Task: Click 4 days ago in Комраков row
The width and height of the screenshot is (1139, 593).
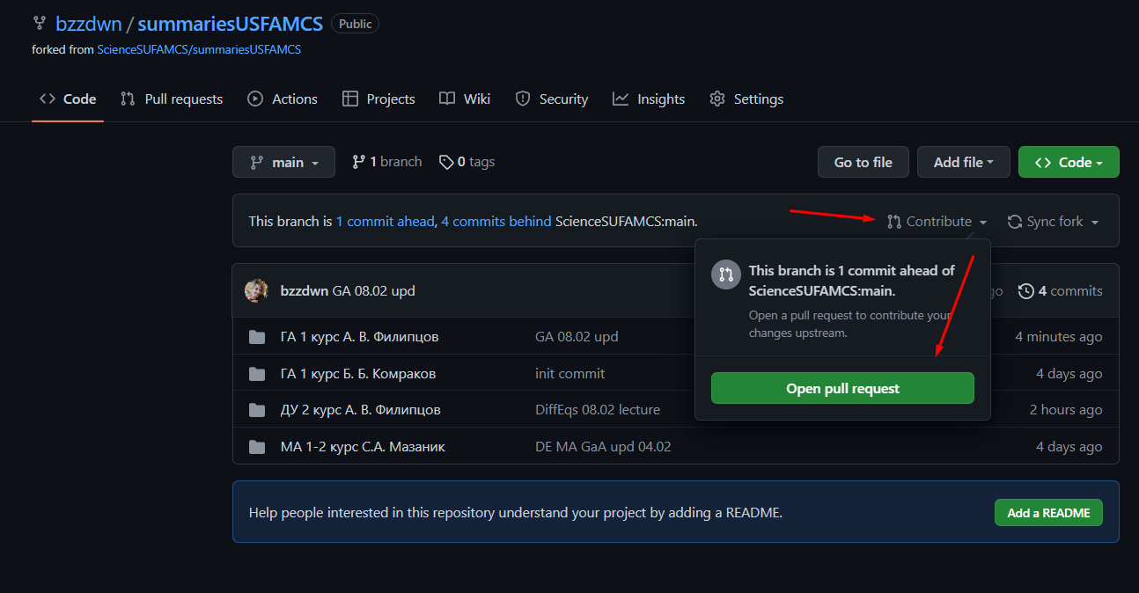Action: tap(1069, 374)
